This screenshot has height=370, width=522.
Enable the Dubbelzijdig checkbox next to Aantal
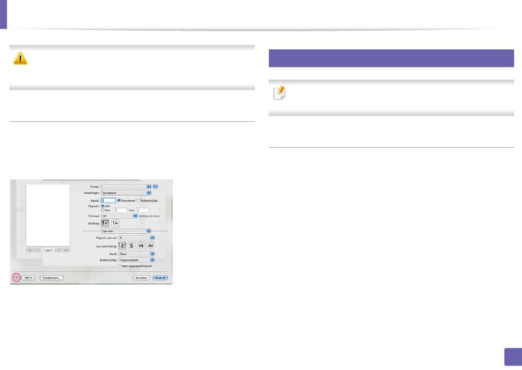pos(138,200)
